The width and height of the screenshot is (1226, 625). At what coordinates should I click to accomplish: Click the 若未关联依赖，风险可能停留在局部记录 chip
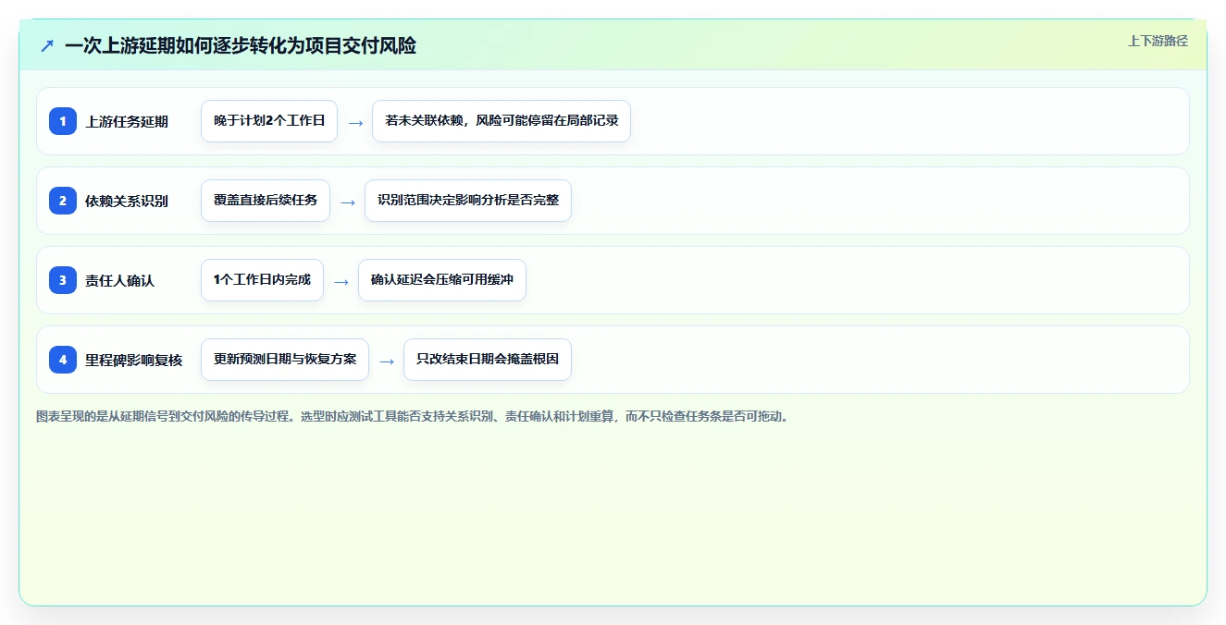click(x=502, y=121)
